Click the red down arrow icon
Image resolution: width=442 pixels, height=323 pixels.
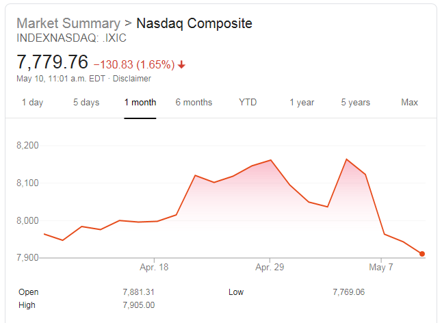[181, 65]
